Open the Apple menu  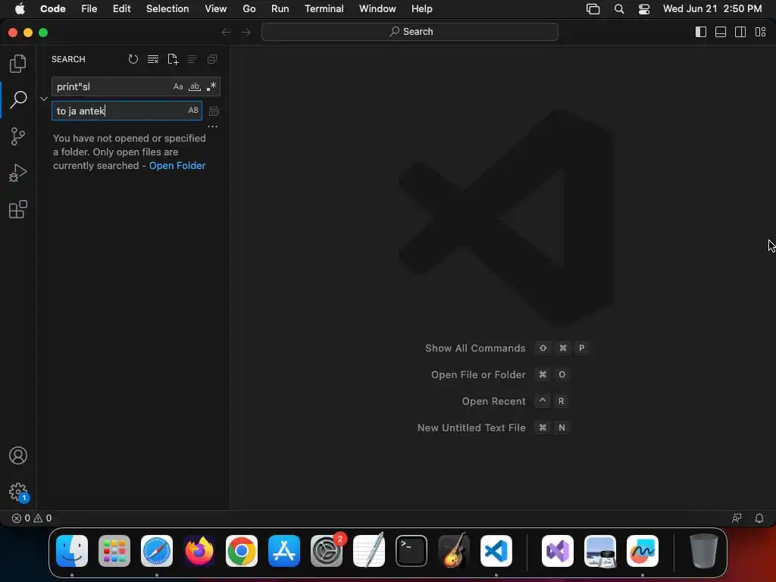(x=20, y=9)
